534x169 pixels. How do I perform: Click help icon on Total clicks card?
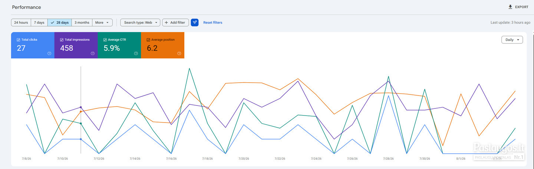point(49,54)
